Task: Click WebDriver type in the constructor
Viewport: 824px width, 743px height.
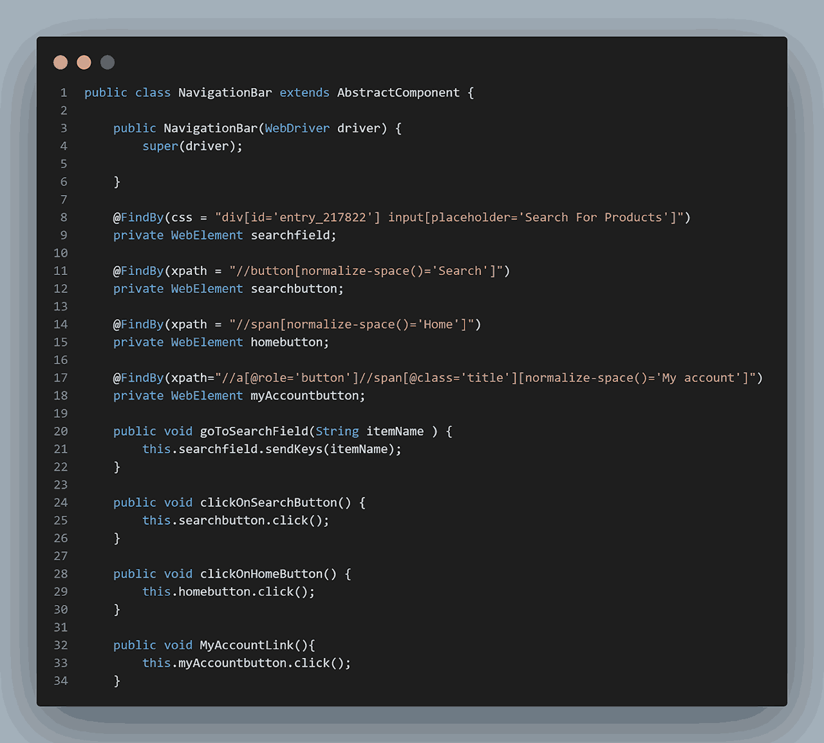Action: pyautogui.click(x=297, y=128)
